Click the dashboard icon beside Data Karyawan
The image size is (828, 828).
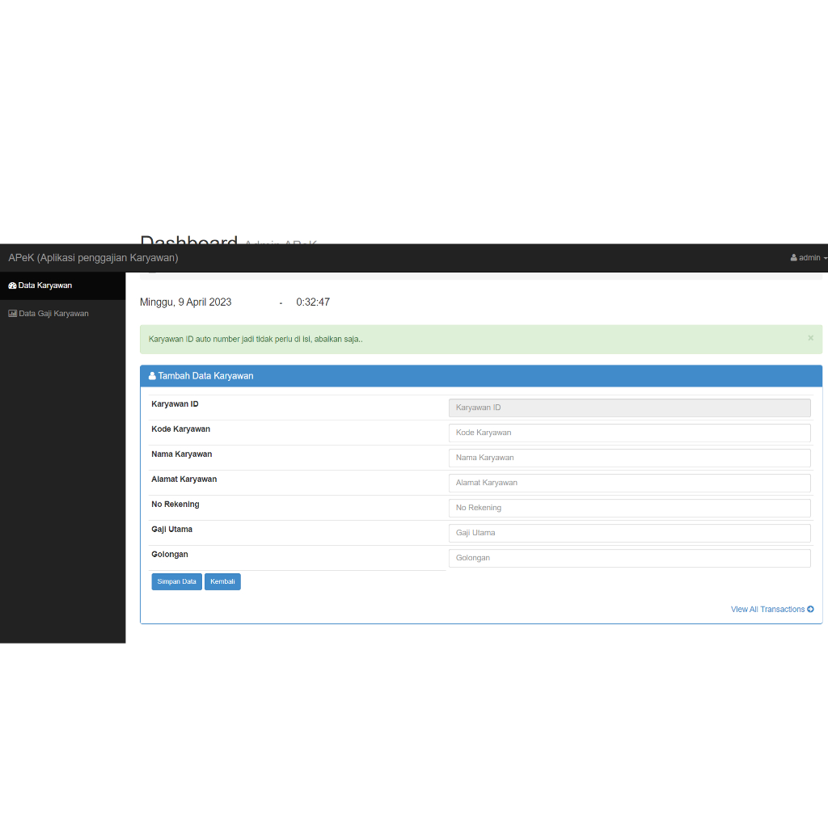click(x=12, y=285)
